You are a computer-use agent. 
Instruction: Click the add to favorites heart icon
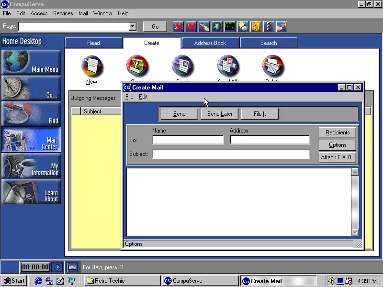(178, 26)
